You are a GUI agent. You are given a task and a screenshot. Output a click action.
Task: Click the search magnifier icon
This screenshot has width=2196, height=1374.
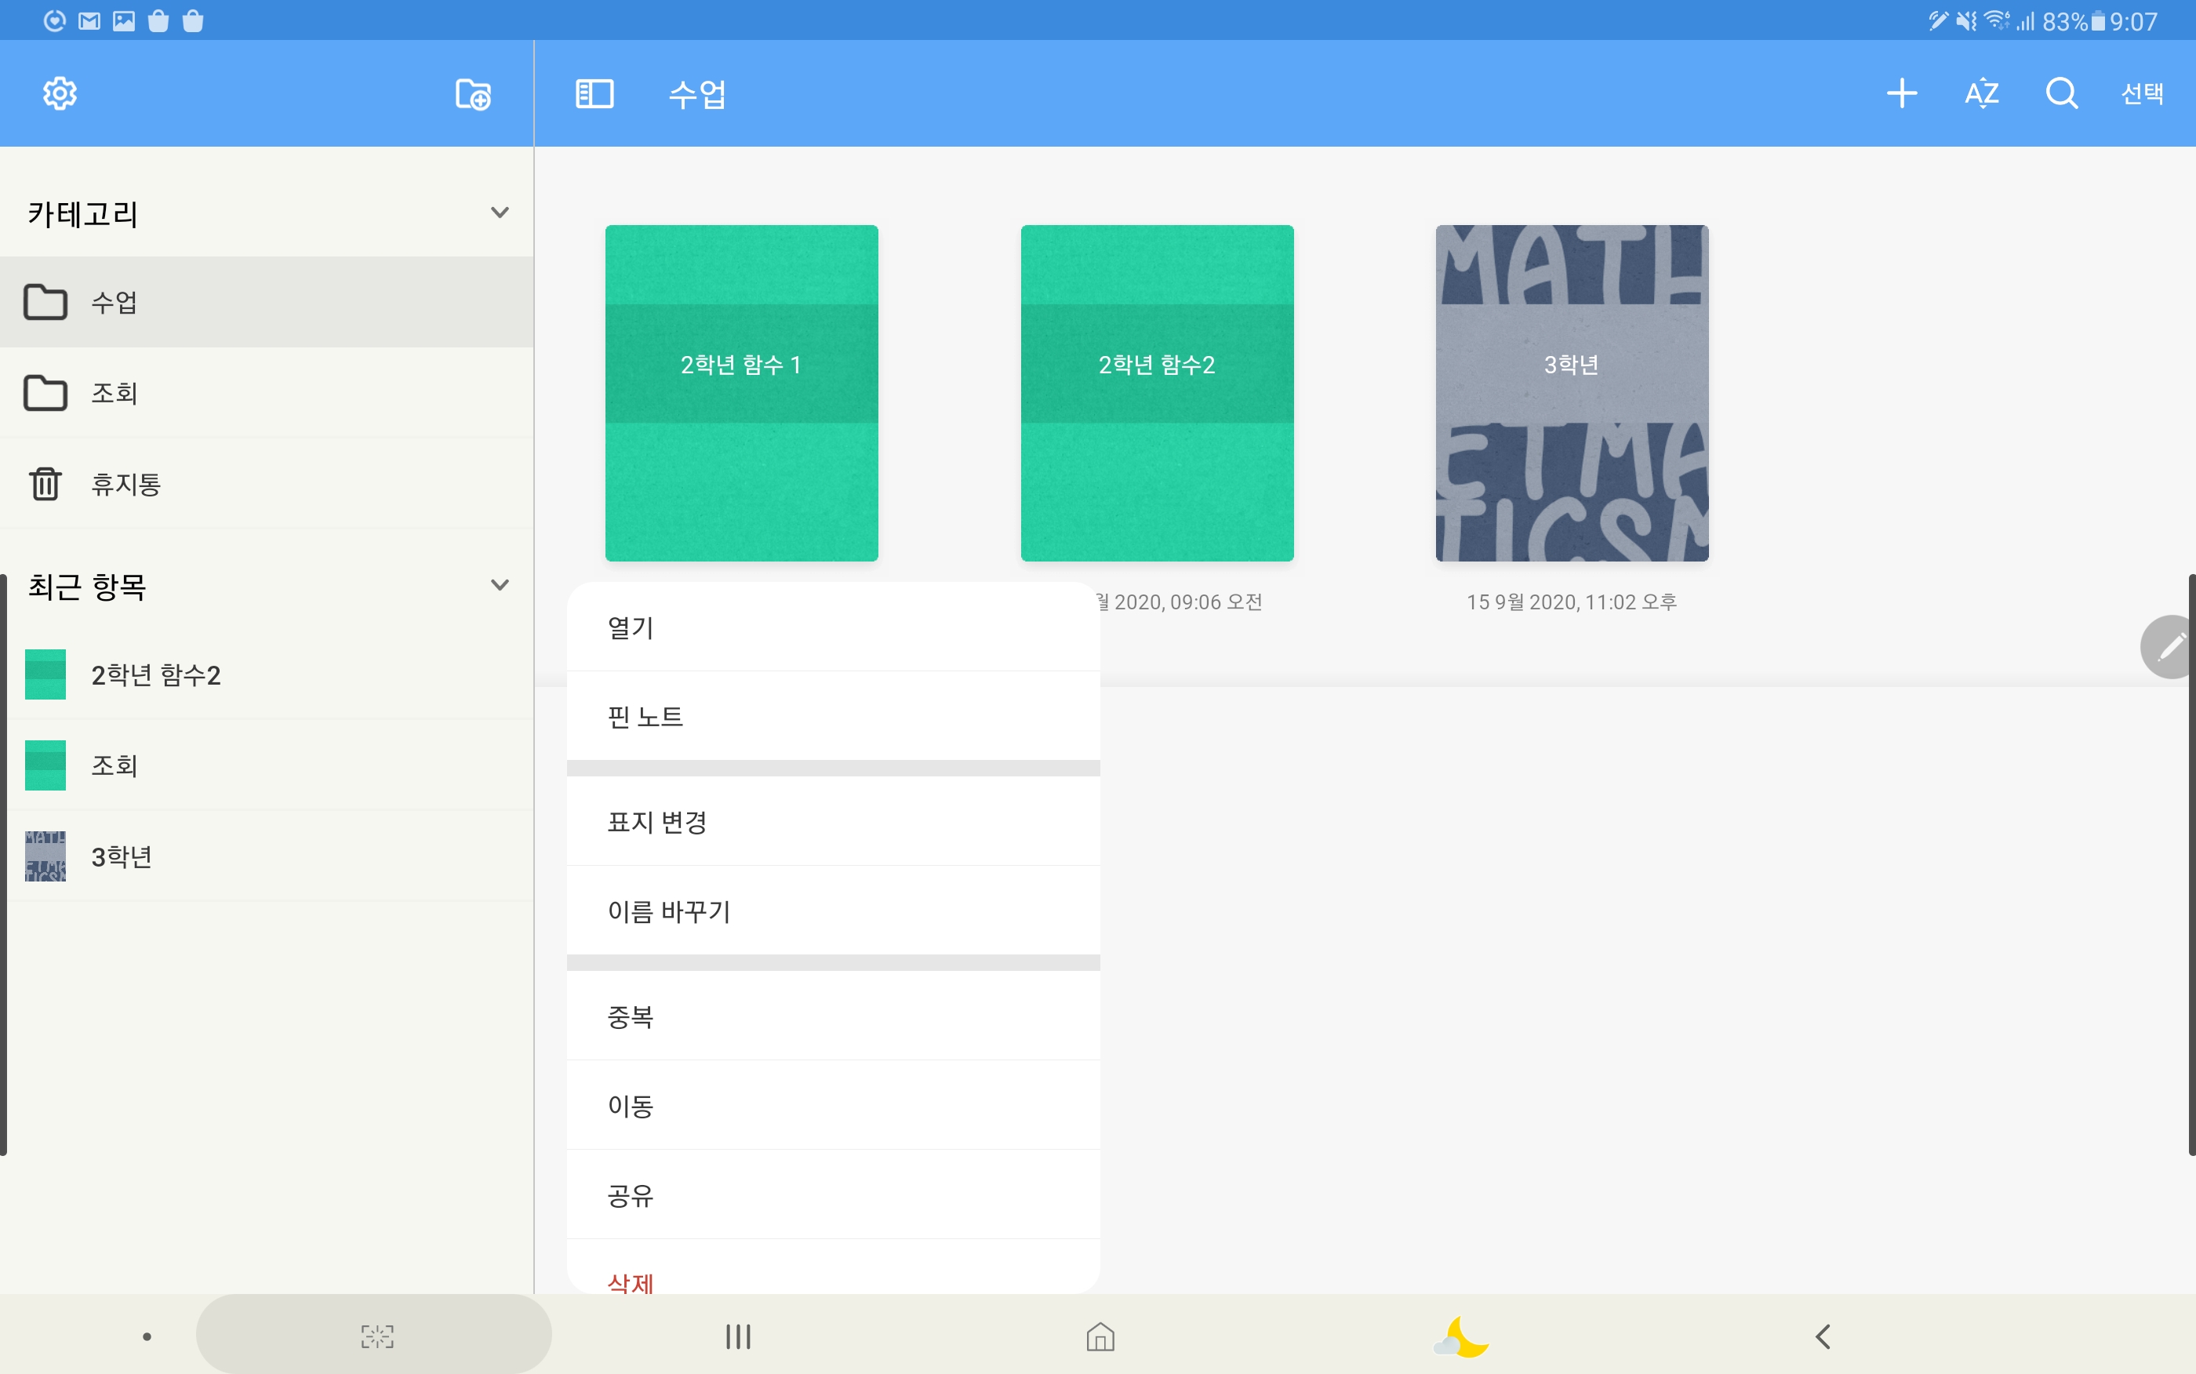(x=2060, y=93)
